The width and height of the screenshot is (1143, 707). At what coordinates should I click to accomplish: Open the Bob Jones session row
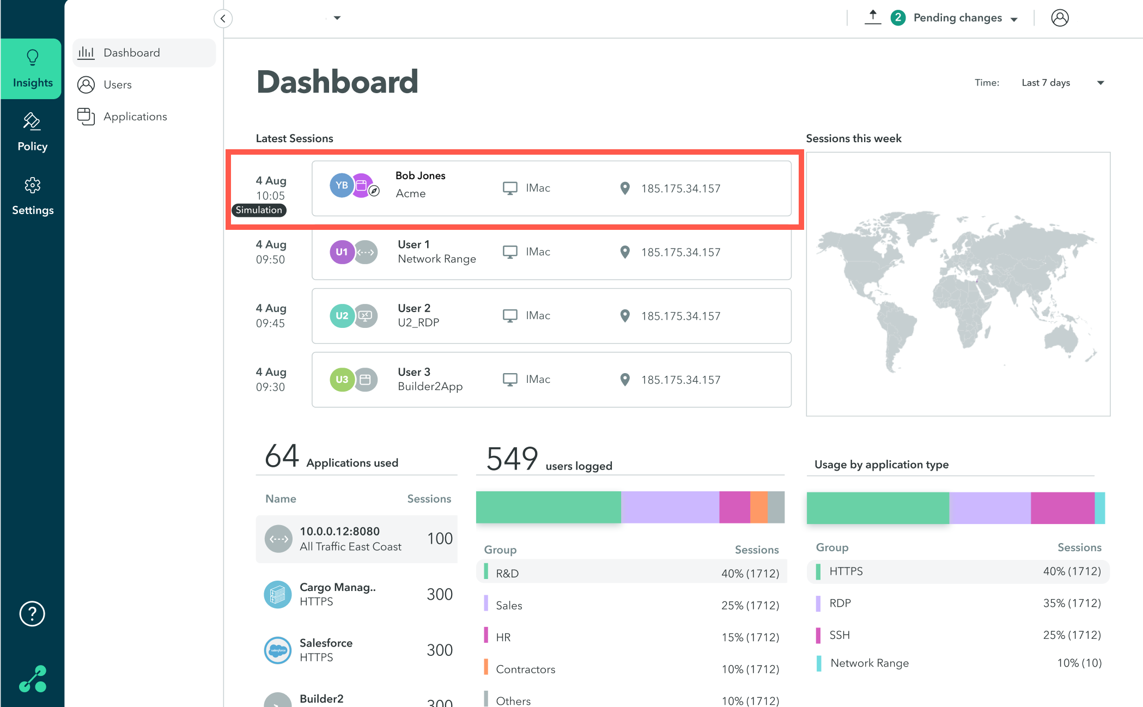[551, 188]
